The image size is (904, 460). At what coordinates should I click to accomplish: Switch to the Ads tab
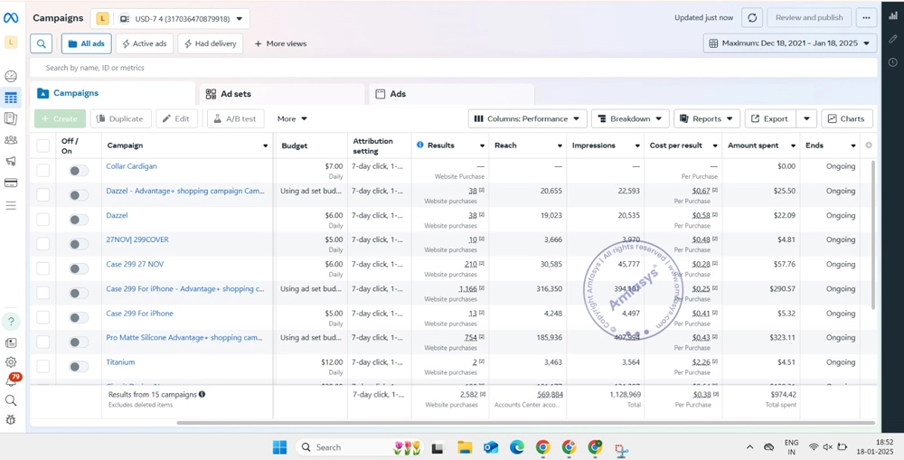click(451, 93)
